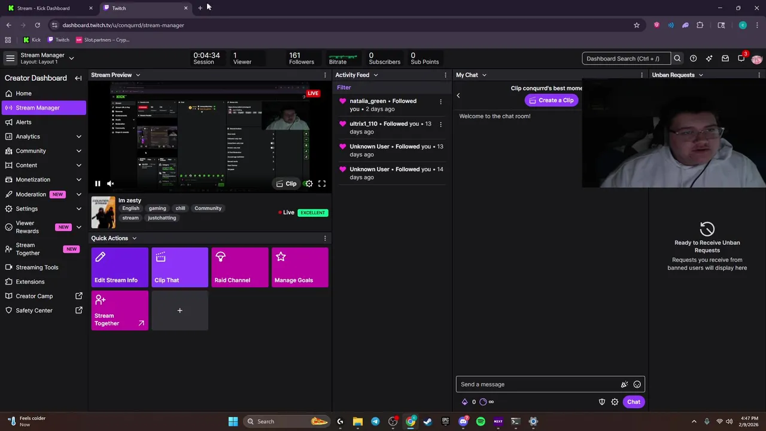Viewport: 766px width, 431px height.
Task: Unmute the stream preview audio
Action: click(110, 184)
